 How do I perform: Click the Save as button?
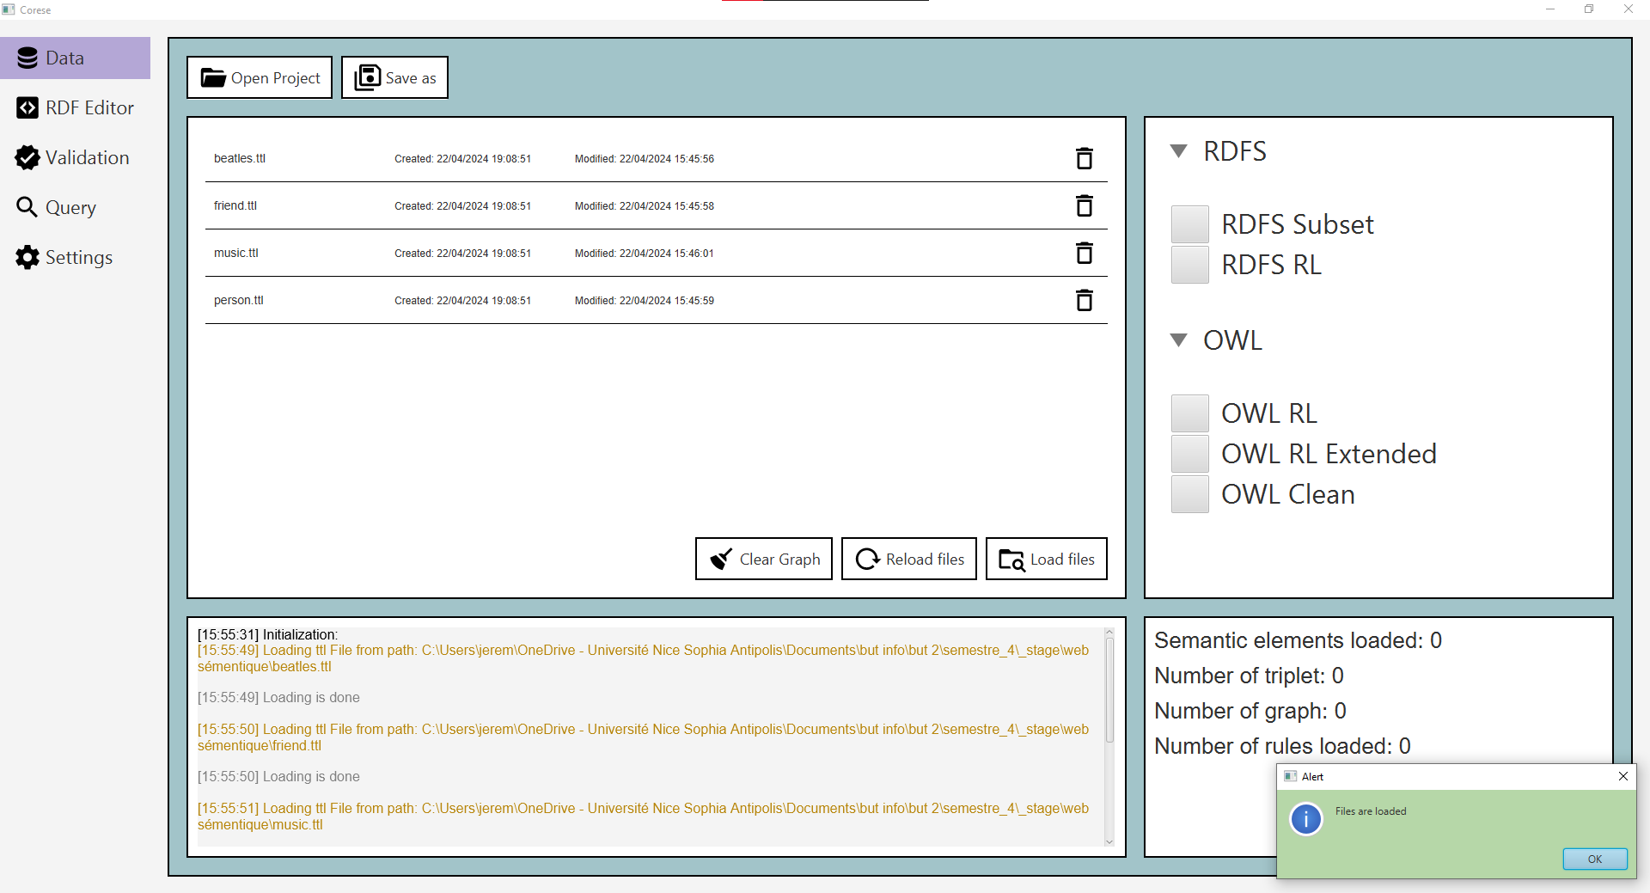tap(394, 78)
